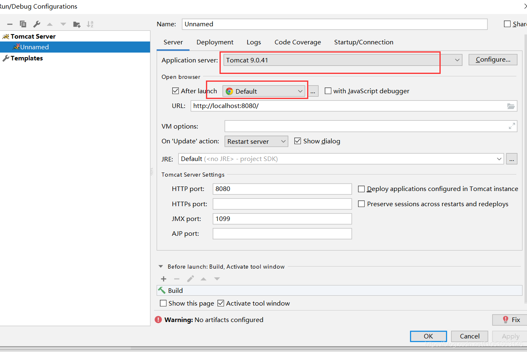Image resolution: width=527 pixels, height=352 pixels.
Task: Browse URL with the folder icon
Action: coord(511,106)
